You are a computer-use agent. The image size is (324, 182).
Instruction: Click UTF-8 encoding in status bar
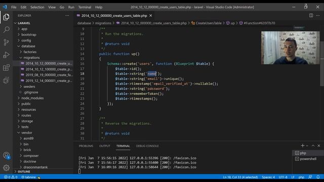click(x=283, y=177)
